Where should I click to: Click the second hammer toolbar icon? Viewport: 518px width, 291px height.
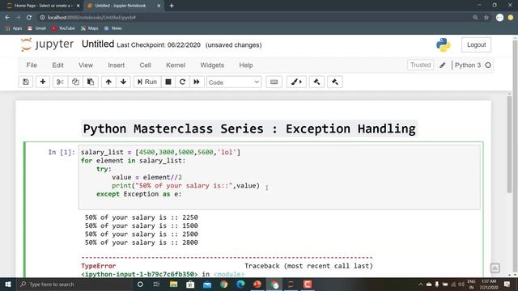335,82
